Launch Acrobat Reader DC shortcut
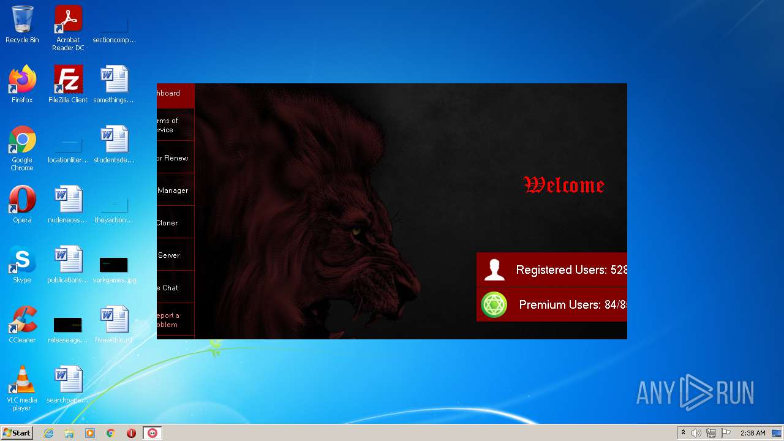Screen dimensions: 784x441 [x=68, y=28]
